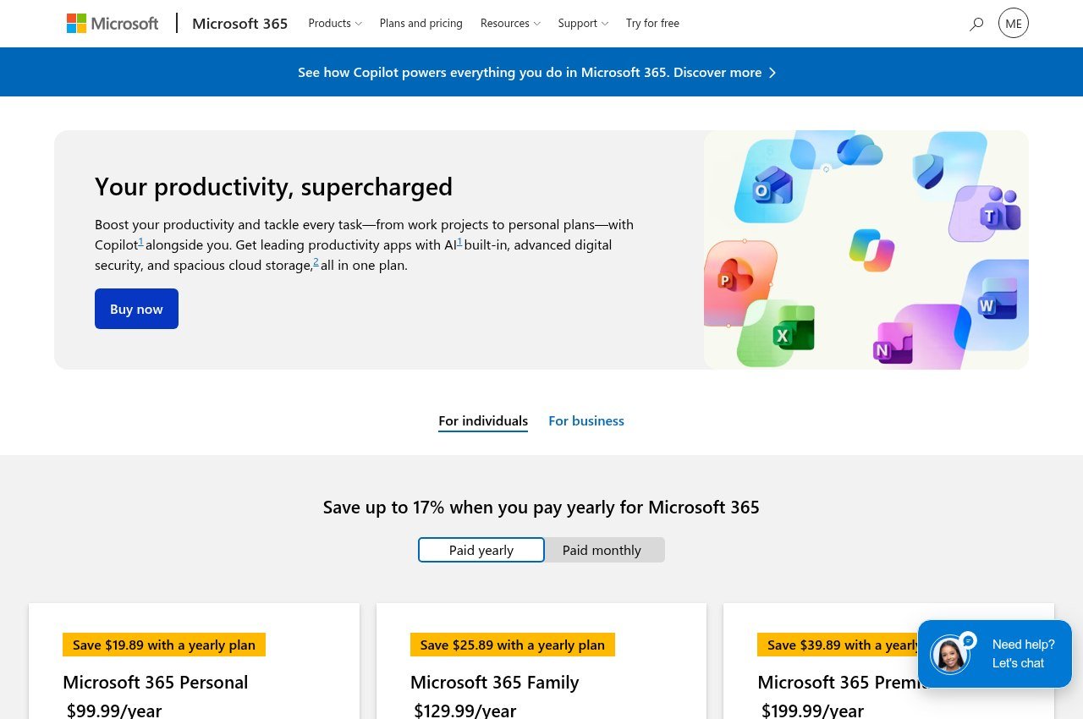Click the Outlook app icon in hero image
1083x719 pixels.
coord(772,185)
